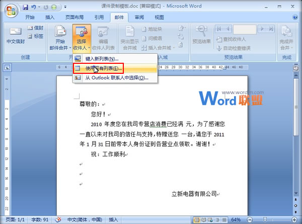Click the select browse object button
Image resolution: width=302 pixels, height=224 pixels.
coord(296,206)
